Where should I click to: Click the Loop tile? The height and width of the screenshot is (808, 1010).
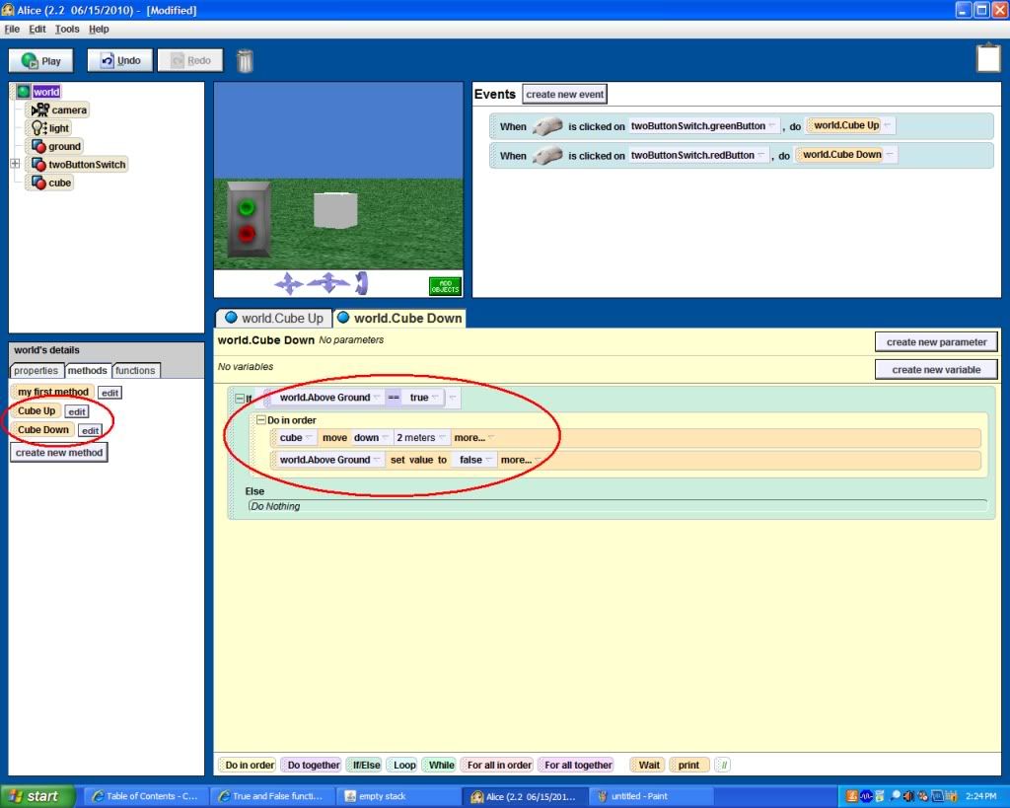pos(404,765)
